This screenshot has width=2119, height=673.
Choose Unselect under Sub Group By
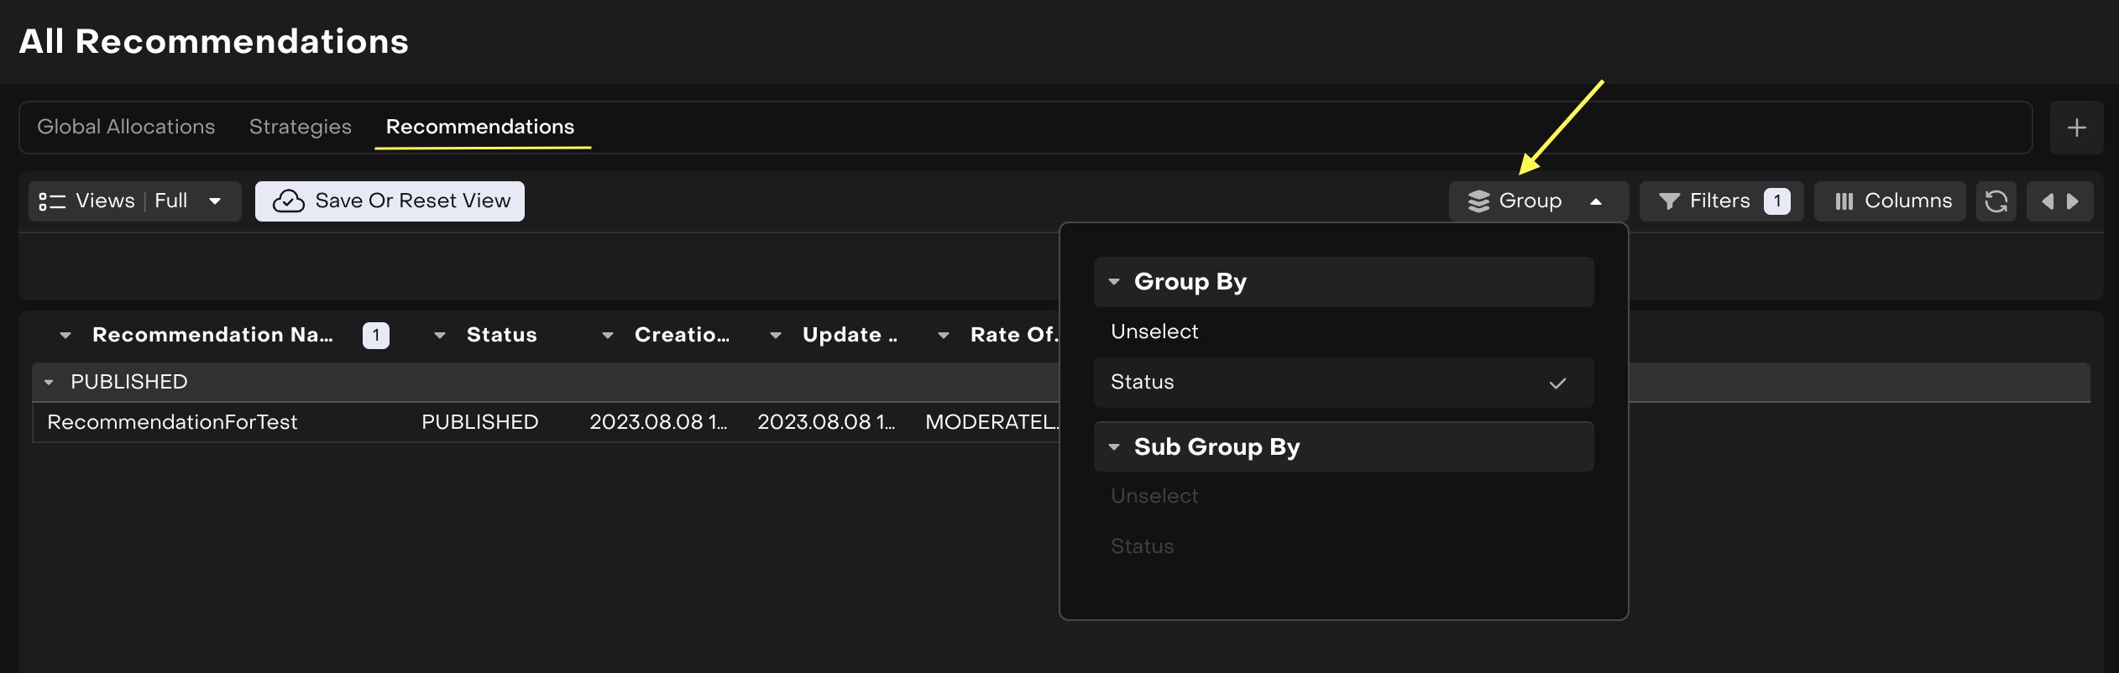pos(1154,497)
